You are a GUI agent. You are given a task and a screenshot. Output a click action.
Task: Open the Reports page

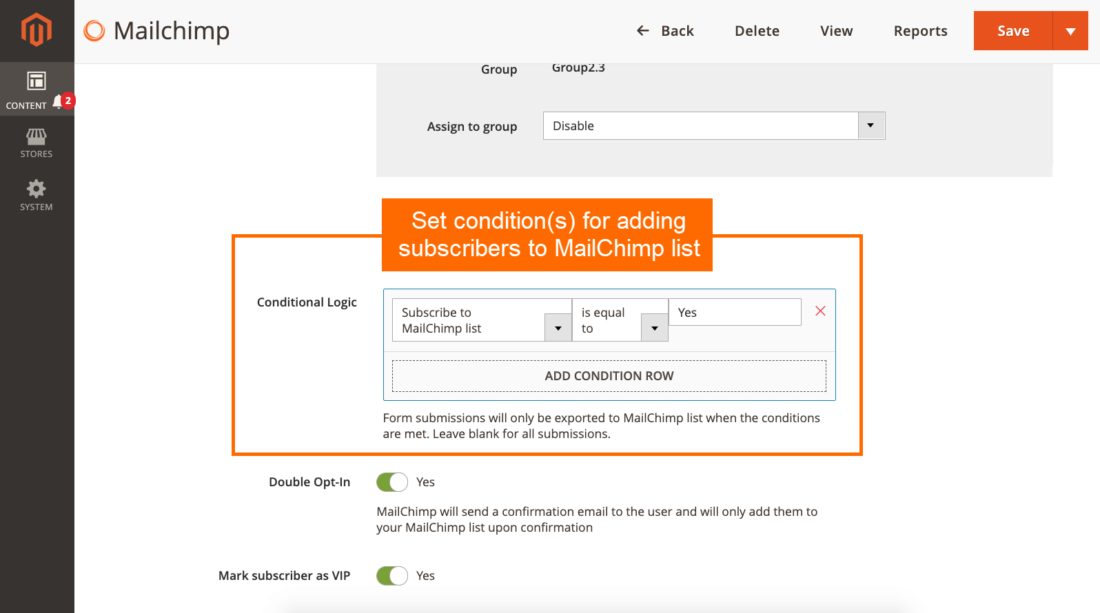point(920,31)
